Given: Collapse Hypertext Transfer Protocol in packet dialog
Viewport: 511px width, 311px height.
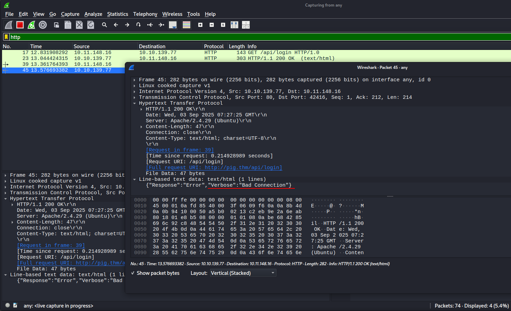Looking at the screenshot, I should click(x=134, y=103).
